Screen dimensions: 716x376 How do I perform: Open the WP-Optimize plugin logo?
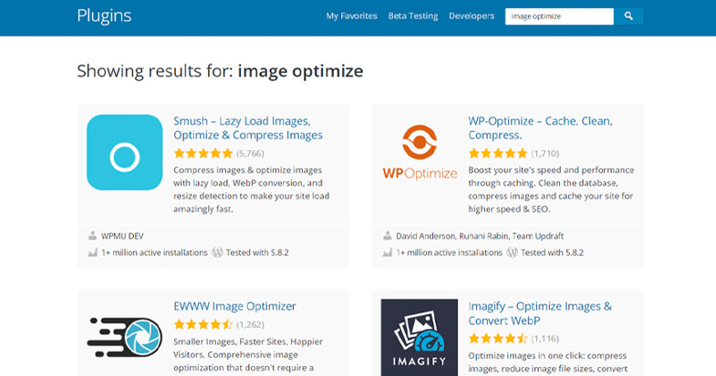(x=420, y=152)
